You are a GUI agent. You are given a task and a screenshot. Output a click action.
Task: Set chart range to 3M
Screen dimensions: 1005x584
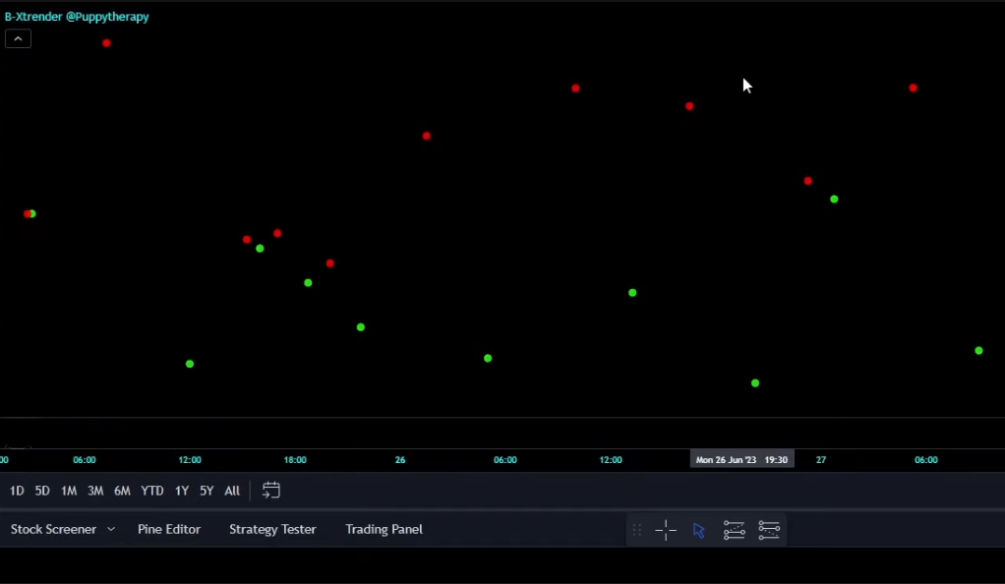tap(95, 491)
